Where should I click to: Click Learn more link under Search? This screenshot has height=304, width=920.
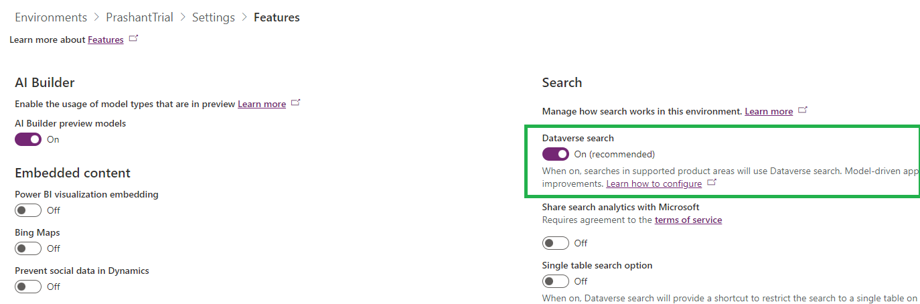coord(769,111)
